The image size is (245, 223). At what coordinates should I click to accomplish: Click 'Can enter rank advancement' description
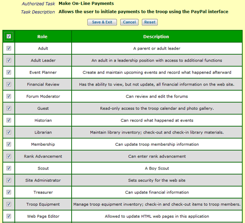point(157,156)
